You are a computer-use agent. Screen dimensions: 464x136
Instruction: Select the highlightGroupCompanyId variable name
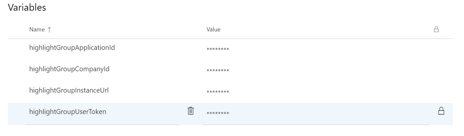pyautogui.click(x=69, y=69)
